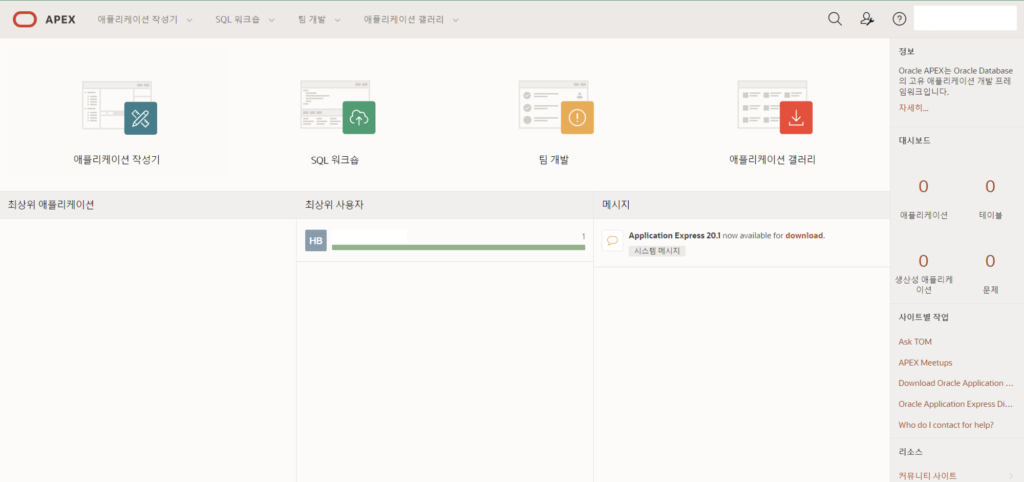Open Who do I contact for help link

946,425
